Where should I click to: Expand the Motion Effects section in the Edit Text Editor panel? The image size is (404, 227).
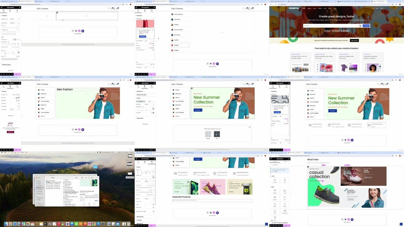pos(140,217)
